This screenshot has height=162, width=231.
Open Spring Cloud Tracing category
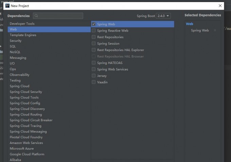tap(49, 126)
